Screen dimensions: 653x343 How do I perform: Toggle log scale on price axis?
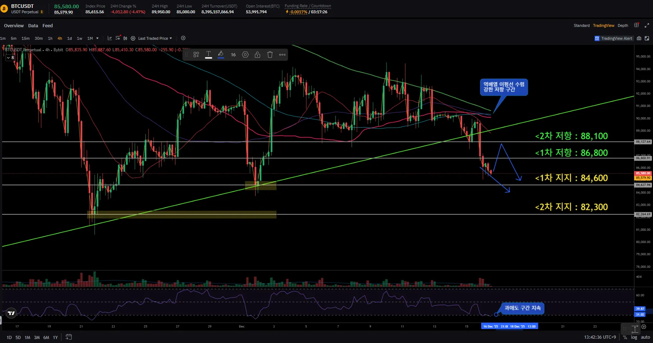tap(634, 337)
